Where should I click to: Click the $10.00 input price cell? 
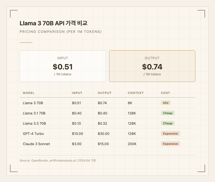coord(77,134)
